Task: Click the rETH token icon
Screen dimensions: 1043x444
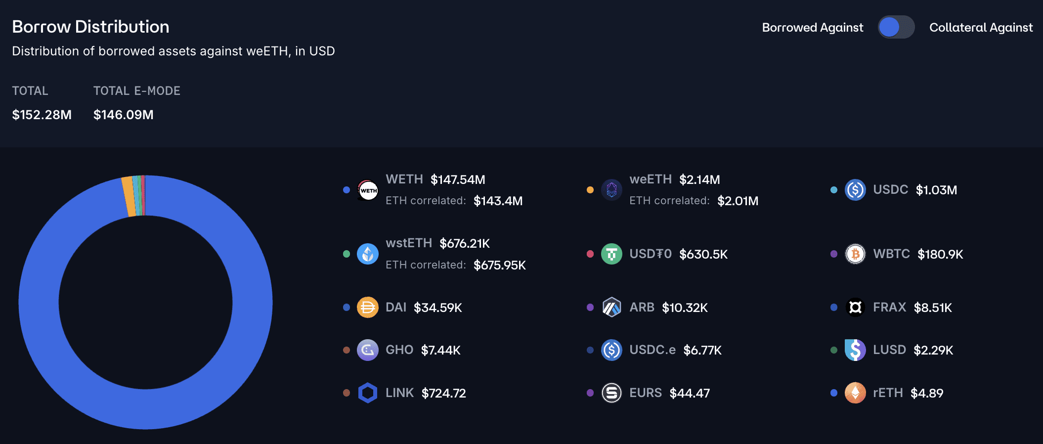Action: [855, 393]
